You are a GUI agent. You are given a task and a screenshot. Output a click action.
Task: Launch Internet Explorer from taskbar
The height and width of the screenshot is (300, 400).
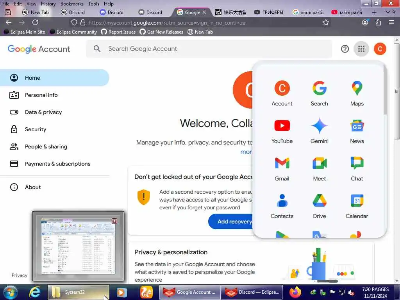pos(34,292)
